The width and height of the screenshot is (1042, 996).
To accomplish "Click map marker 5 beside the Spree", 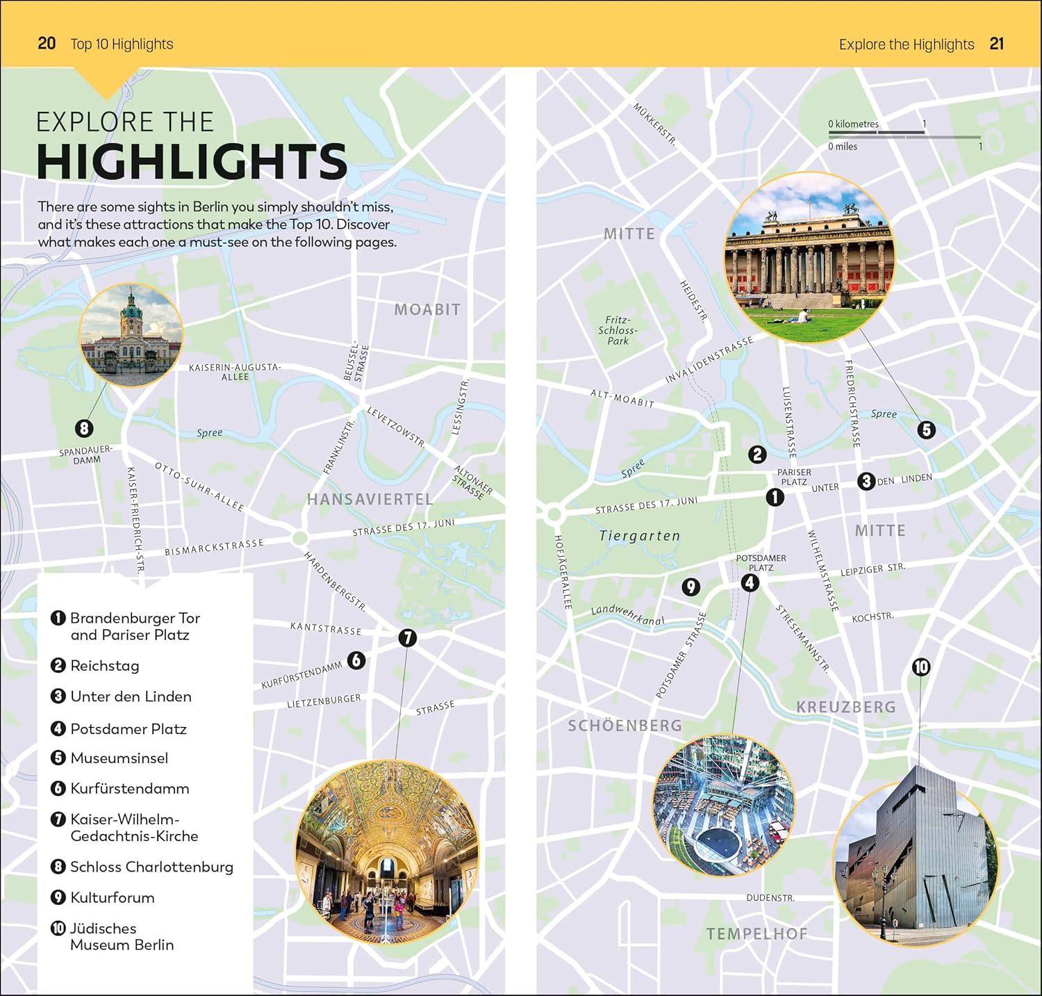I will point(926,430).
